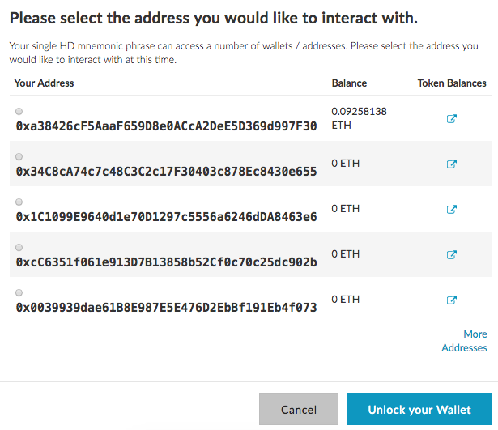Select radio button for address 0x34C8cA74c7c48...

pyautogui.click(x=19, y=156)
